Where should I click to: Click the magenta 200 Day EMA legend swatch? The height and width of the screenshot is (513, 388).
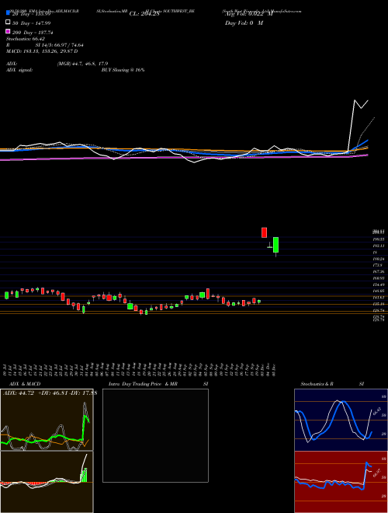pos(8,31)
